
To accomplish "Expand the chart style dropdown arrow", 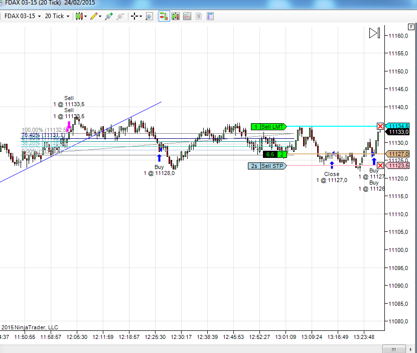I will [x=86, y=17].
